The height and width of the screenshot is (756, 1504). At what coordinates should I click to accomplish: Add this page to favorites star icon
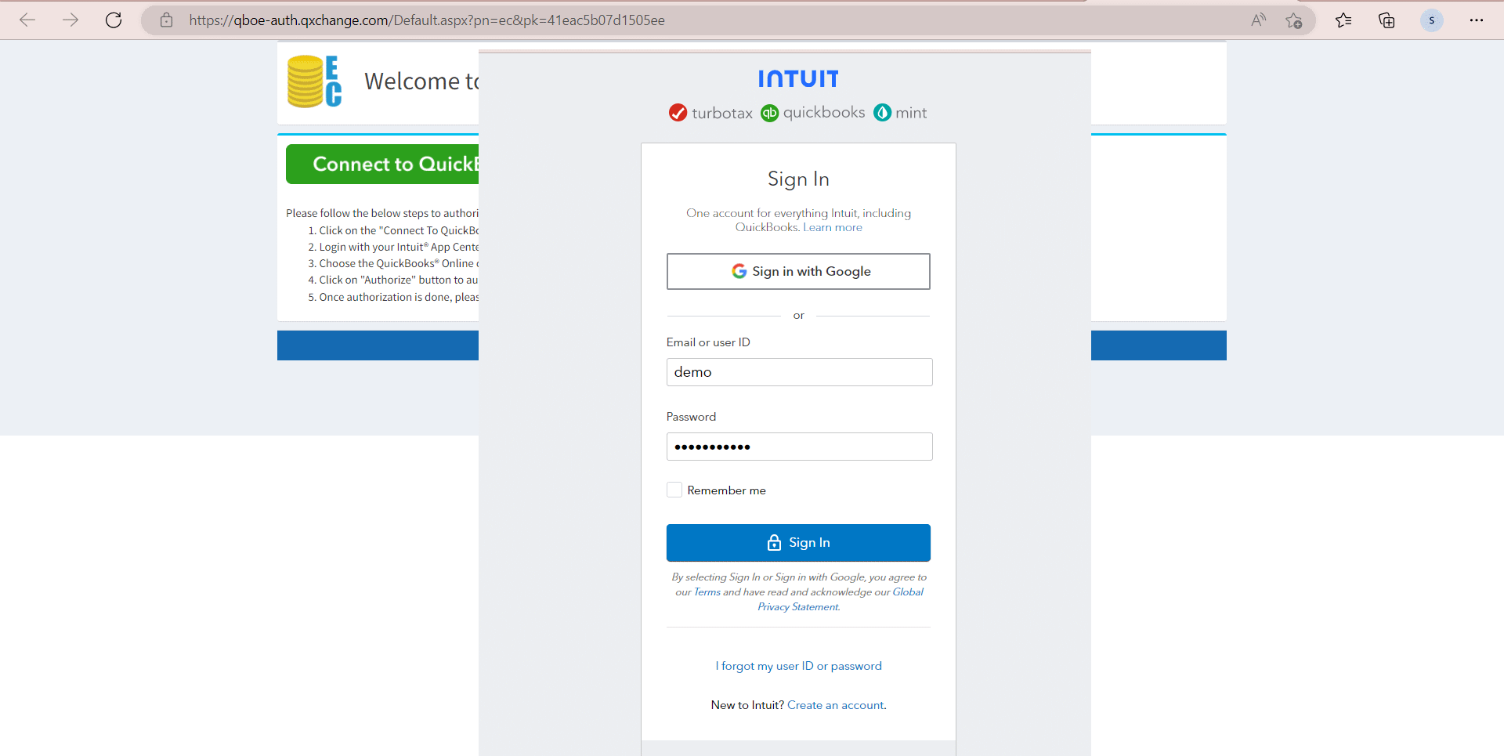click(1293, 20)
